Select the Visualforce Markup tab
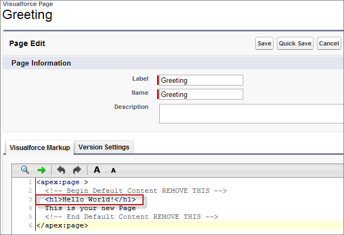This screenshot has height=235, width=344. click(x=40, y=147)
